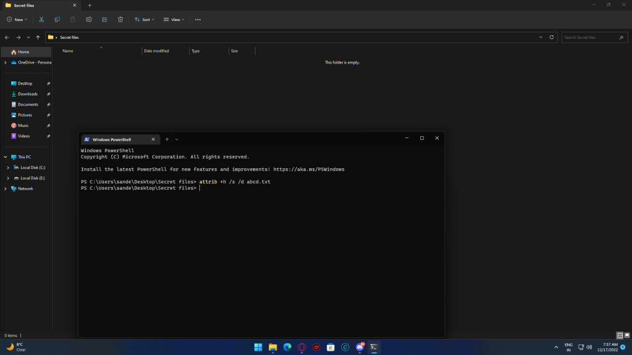Open Downloads in the navigation pane
Viewport: 632px width, 355px height.
[28, 94]
